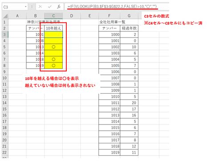The image size is (211, 162).
Task: Click cell G15 containing 17
Action: 129,109
